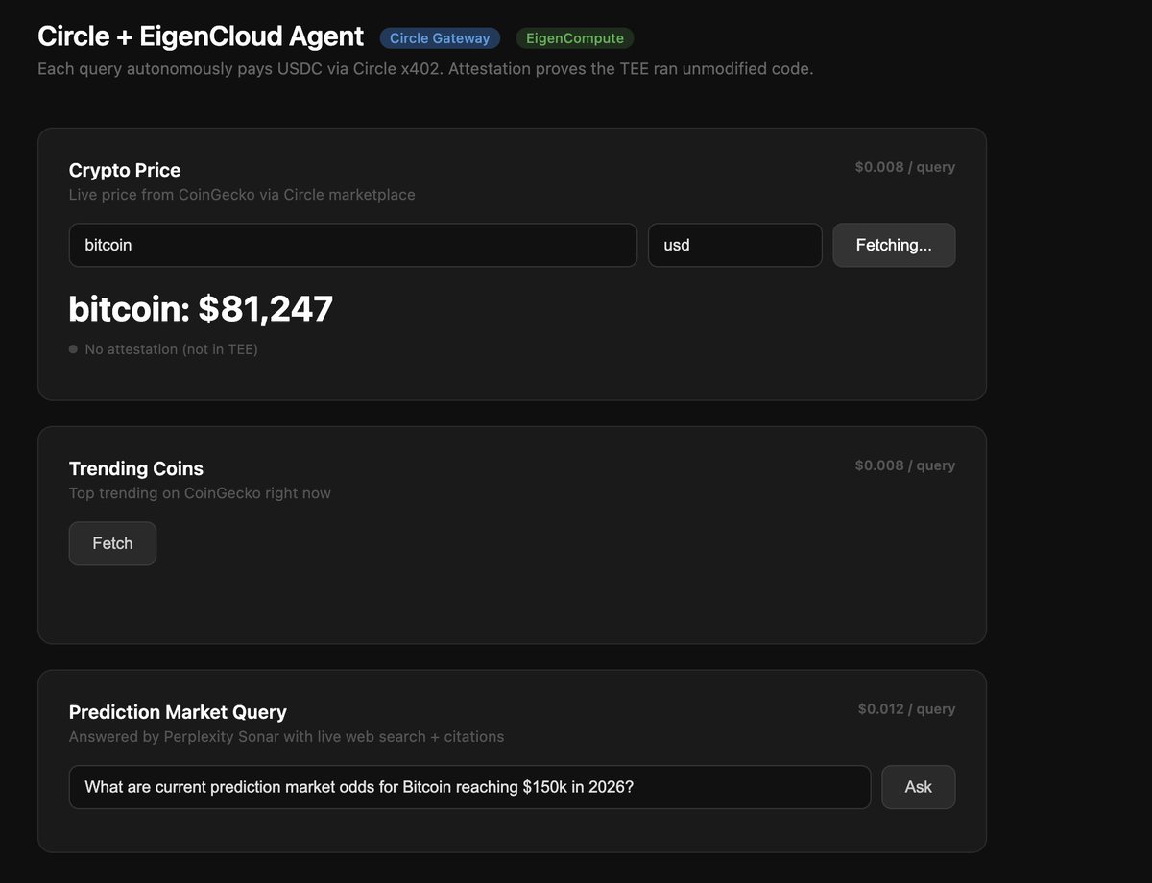Viewport: 1152px width, 883px height.
Task: Click the Prediction Market Query heading
Action: pos(178,712)
